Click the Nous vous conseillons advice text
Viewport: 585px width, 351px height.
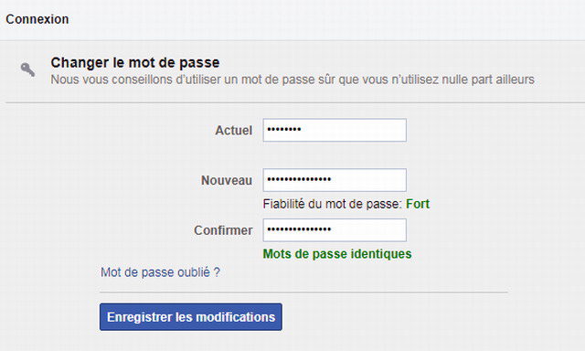(x=292, y=80)
